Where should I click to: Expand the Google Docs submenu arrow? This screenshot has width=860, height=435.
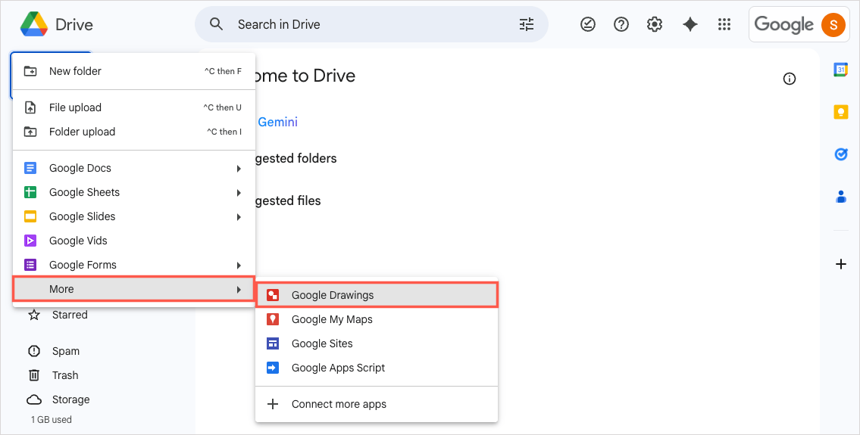[239, 168]
